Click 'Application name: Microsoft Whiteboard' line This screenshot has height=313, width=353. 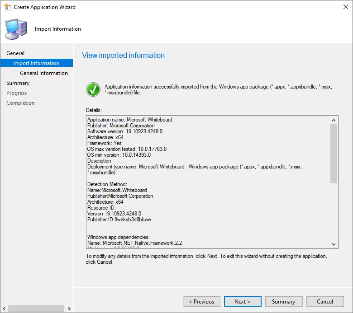point(130,120)
